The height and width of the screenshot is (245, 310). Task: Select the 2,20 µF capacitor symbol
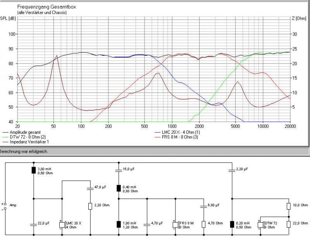(x=232, y=171)
